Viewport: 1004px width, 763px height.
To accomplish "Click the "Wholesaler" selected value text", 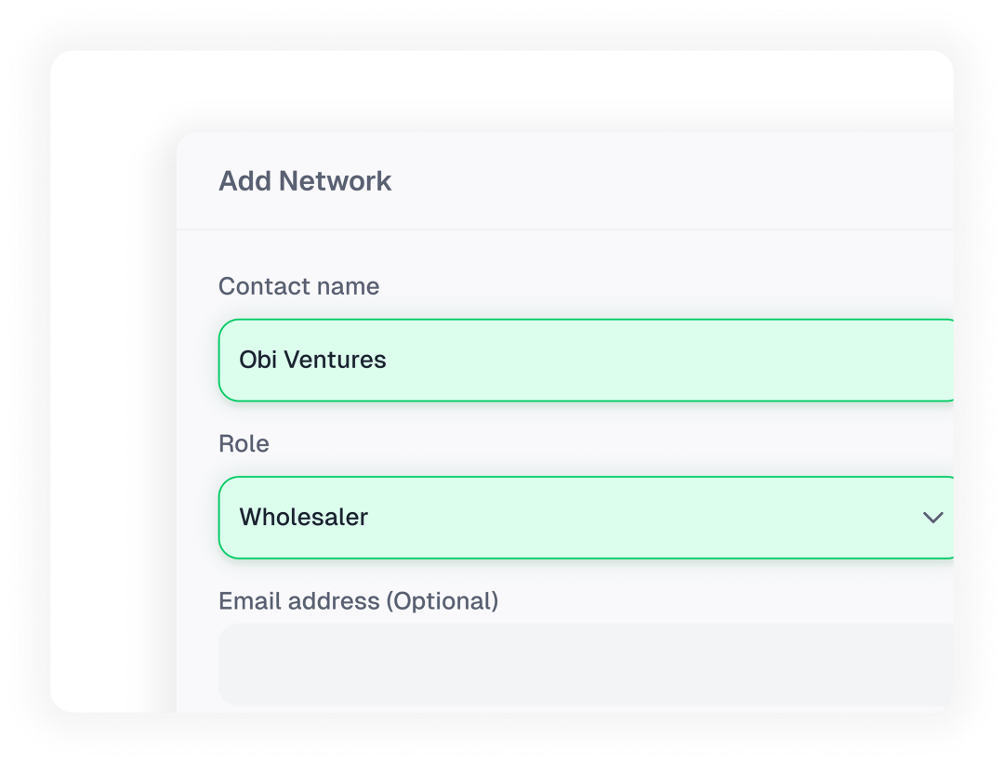I will click(304, 518).
